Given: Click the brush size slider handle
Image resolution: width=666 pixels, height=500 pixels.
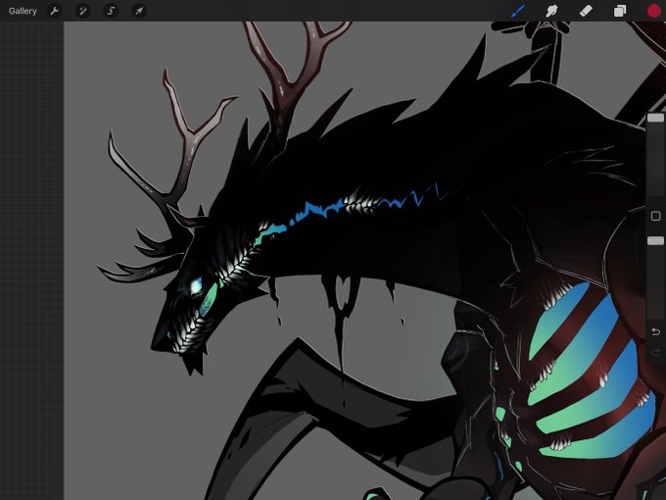Looking at the screenshot, I should (x=655, y=118).
